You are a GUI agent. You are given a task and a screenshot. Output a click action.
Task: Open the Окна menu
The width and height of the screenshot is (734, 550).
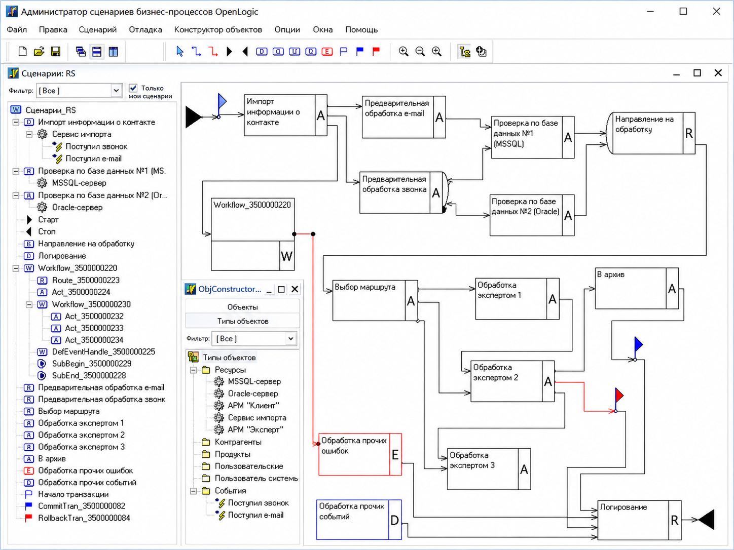click(323, 29)
